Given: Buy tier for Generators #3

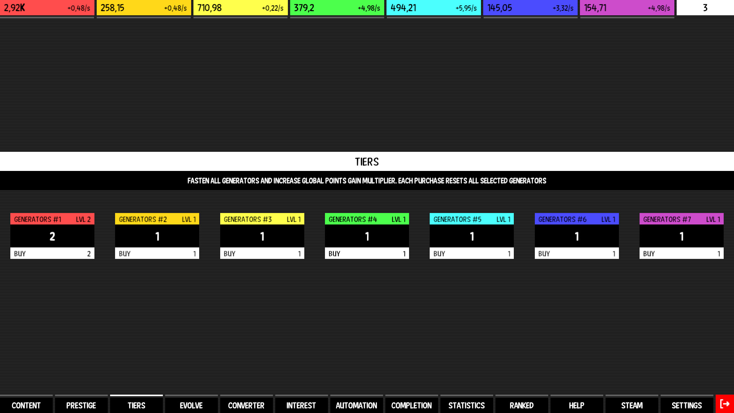Looking at the screenshot, I should 262,254.
